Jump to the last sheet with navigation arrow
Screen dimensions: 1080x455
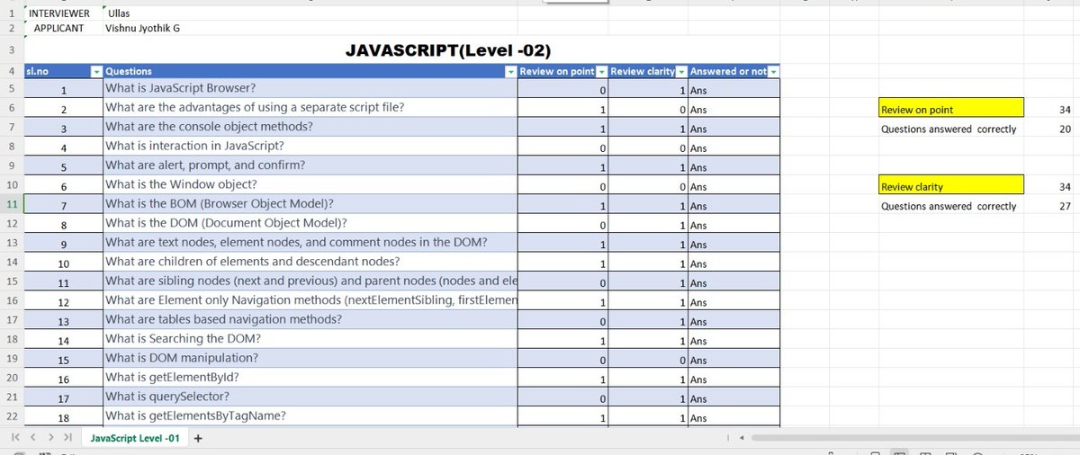67,438
